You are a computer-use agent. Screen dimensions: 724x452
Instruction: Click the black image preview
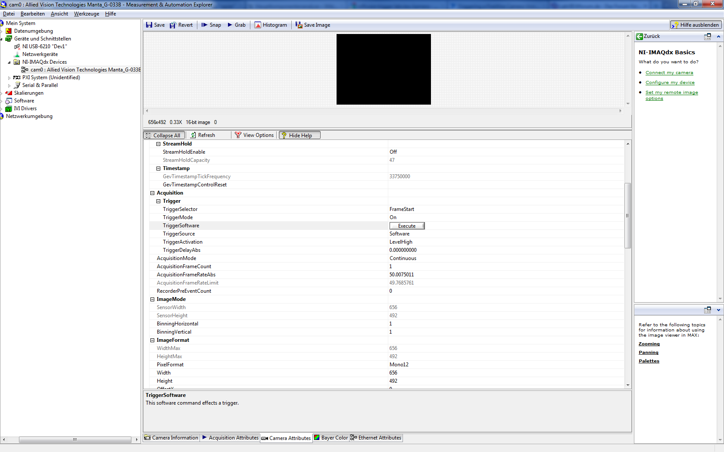(384, 69)
